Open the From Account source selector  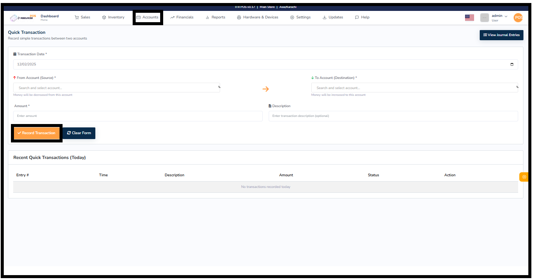click(113, 88)
